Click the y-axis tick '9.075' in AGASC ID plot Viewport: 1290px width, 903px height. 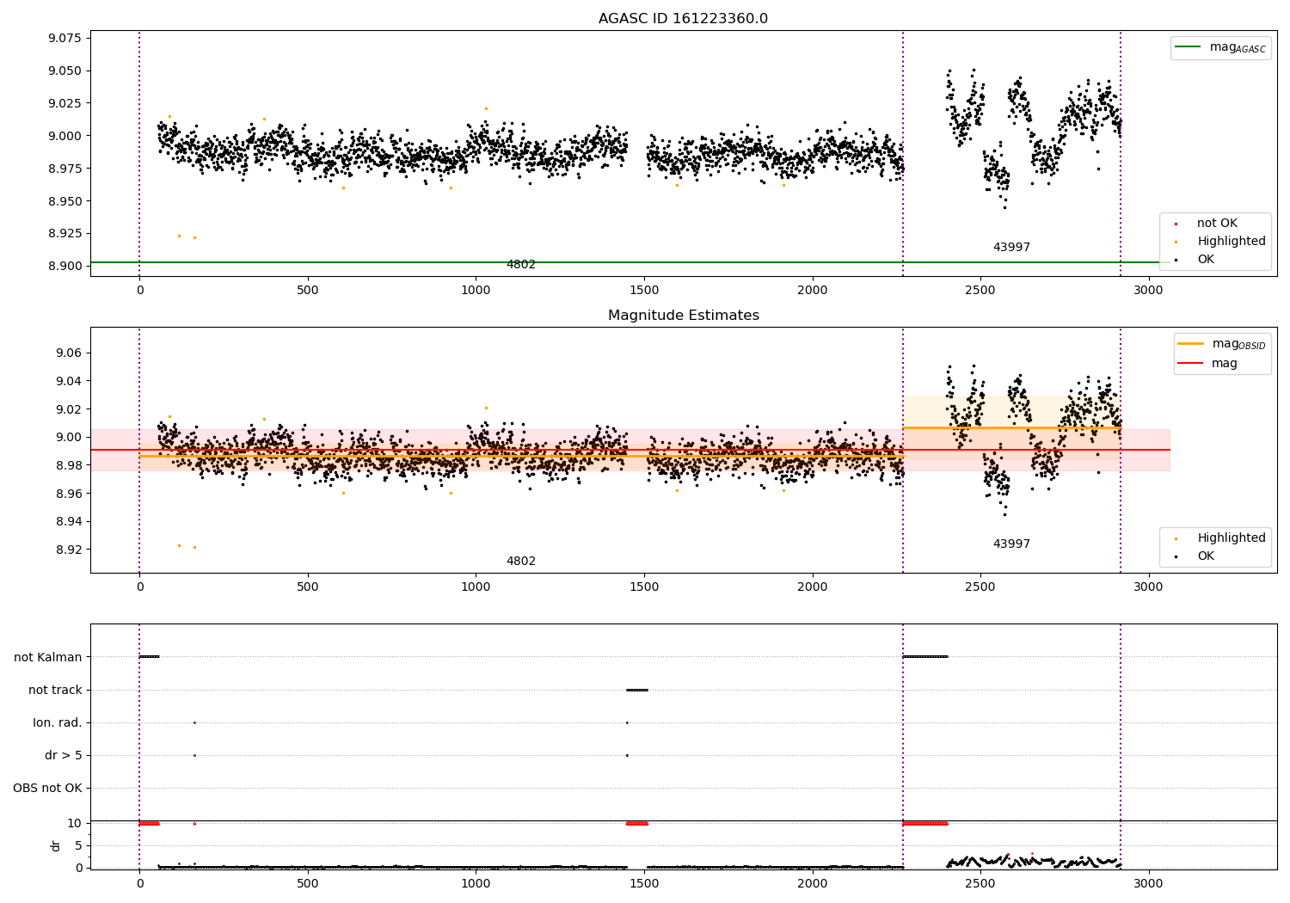click(x=64, y=39)
